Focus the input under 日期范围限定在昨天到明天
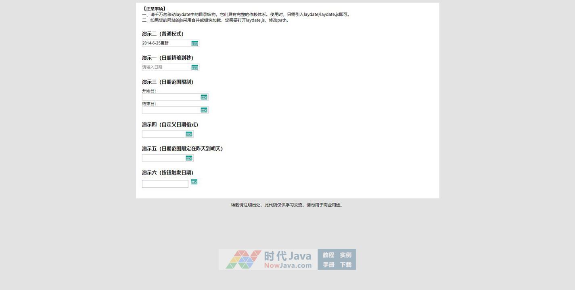 (163, 158)
